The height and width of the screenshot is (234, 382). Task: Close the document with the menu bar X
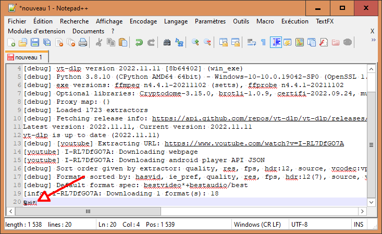coord(372,31)
